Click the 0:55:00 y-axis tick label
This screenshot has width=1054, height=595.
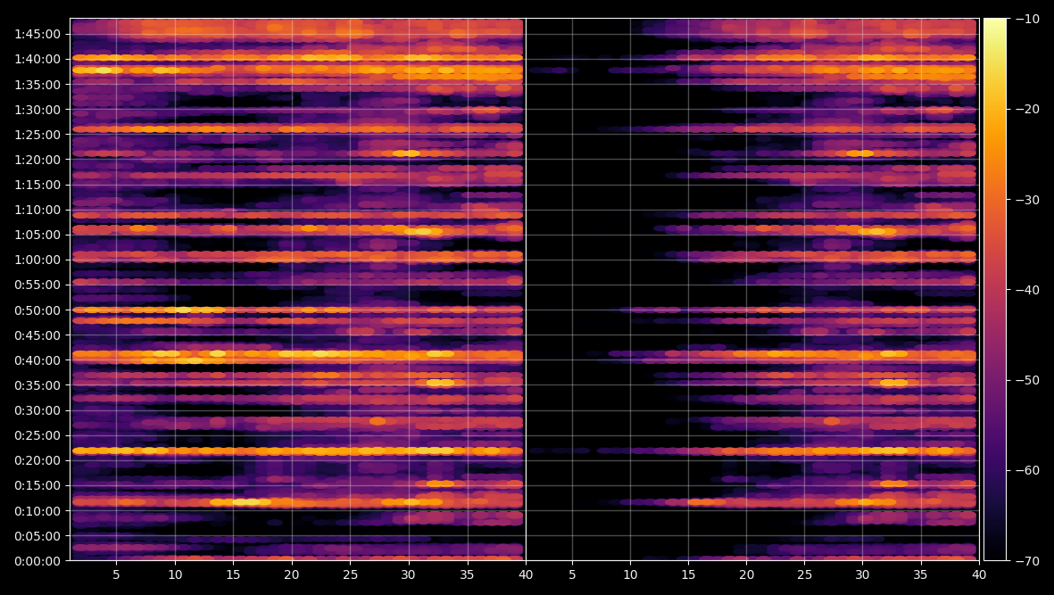(x=37, y=285)
